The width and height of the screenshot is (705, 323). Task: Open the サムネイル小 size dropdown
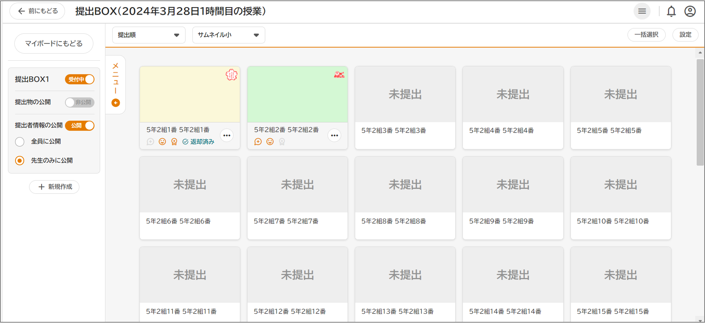[228, 35]
